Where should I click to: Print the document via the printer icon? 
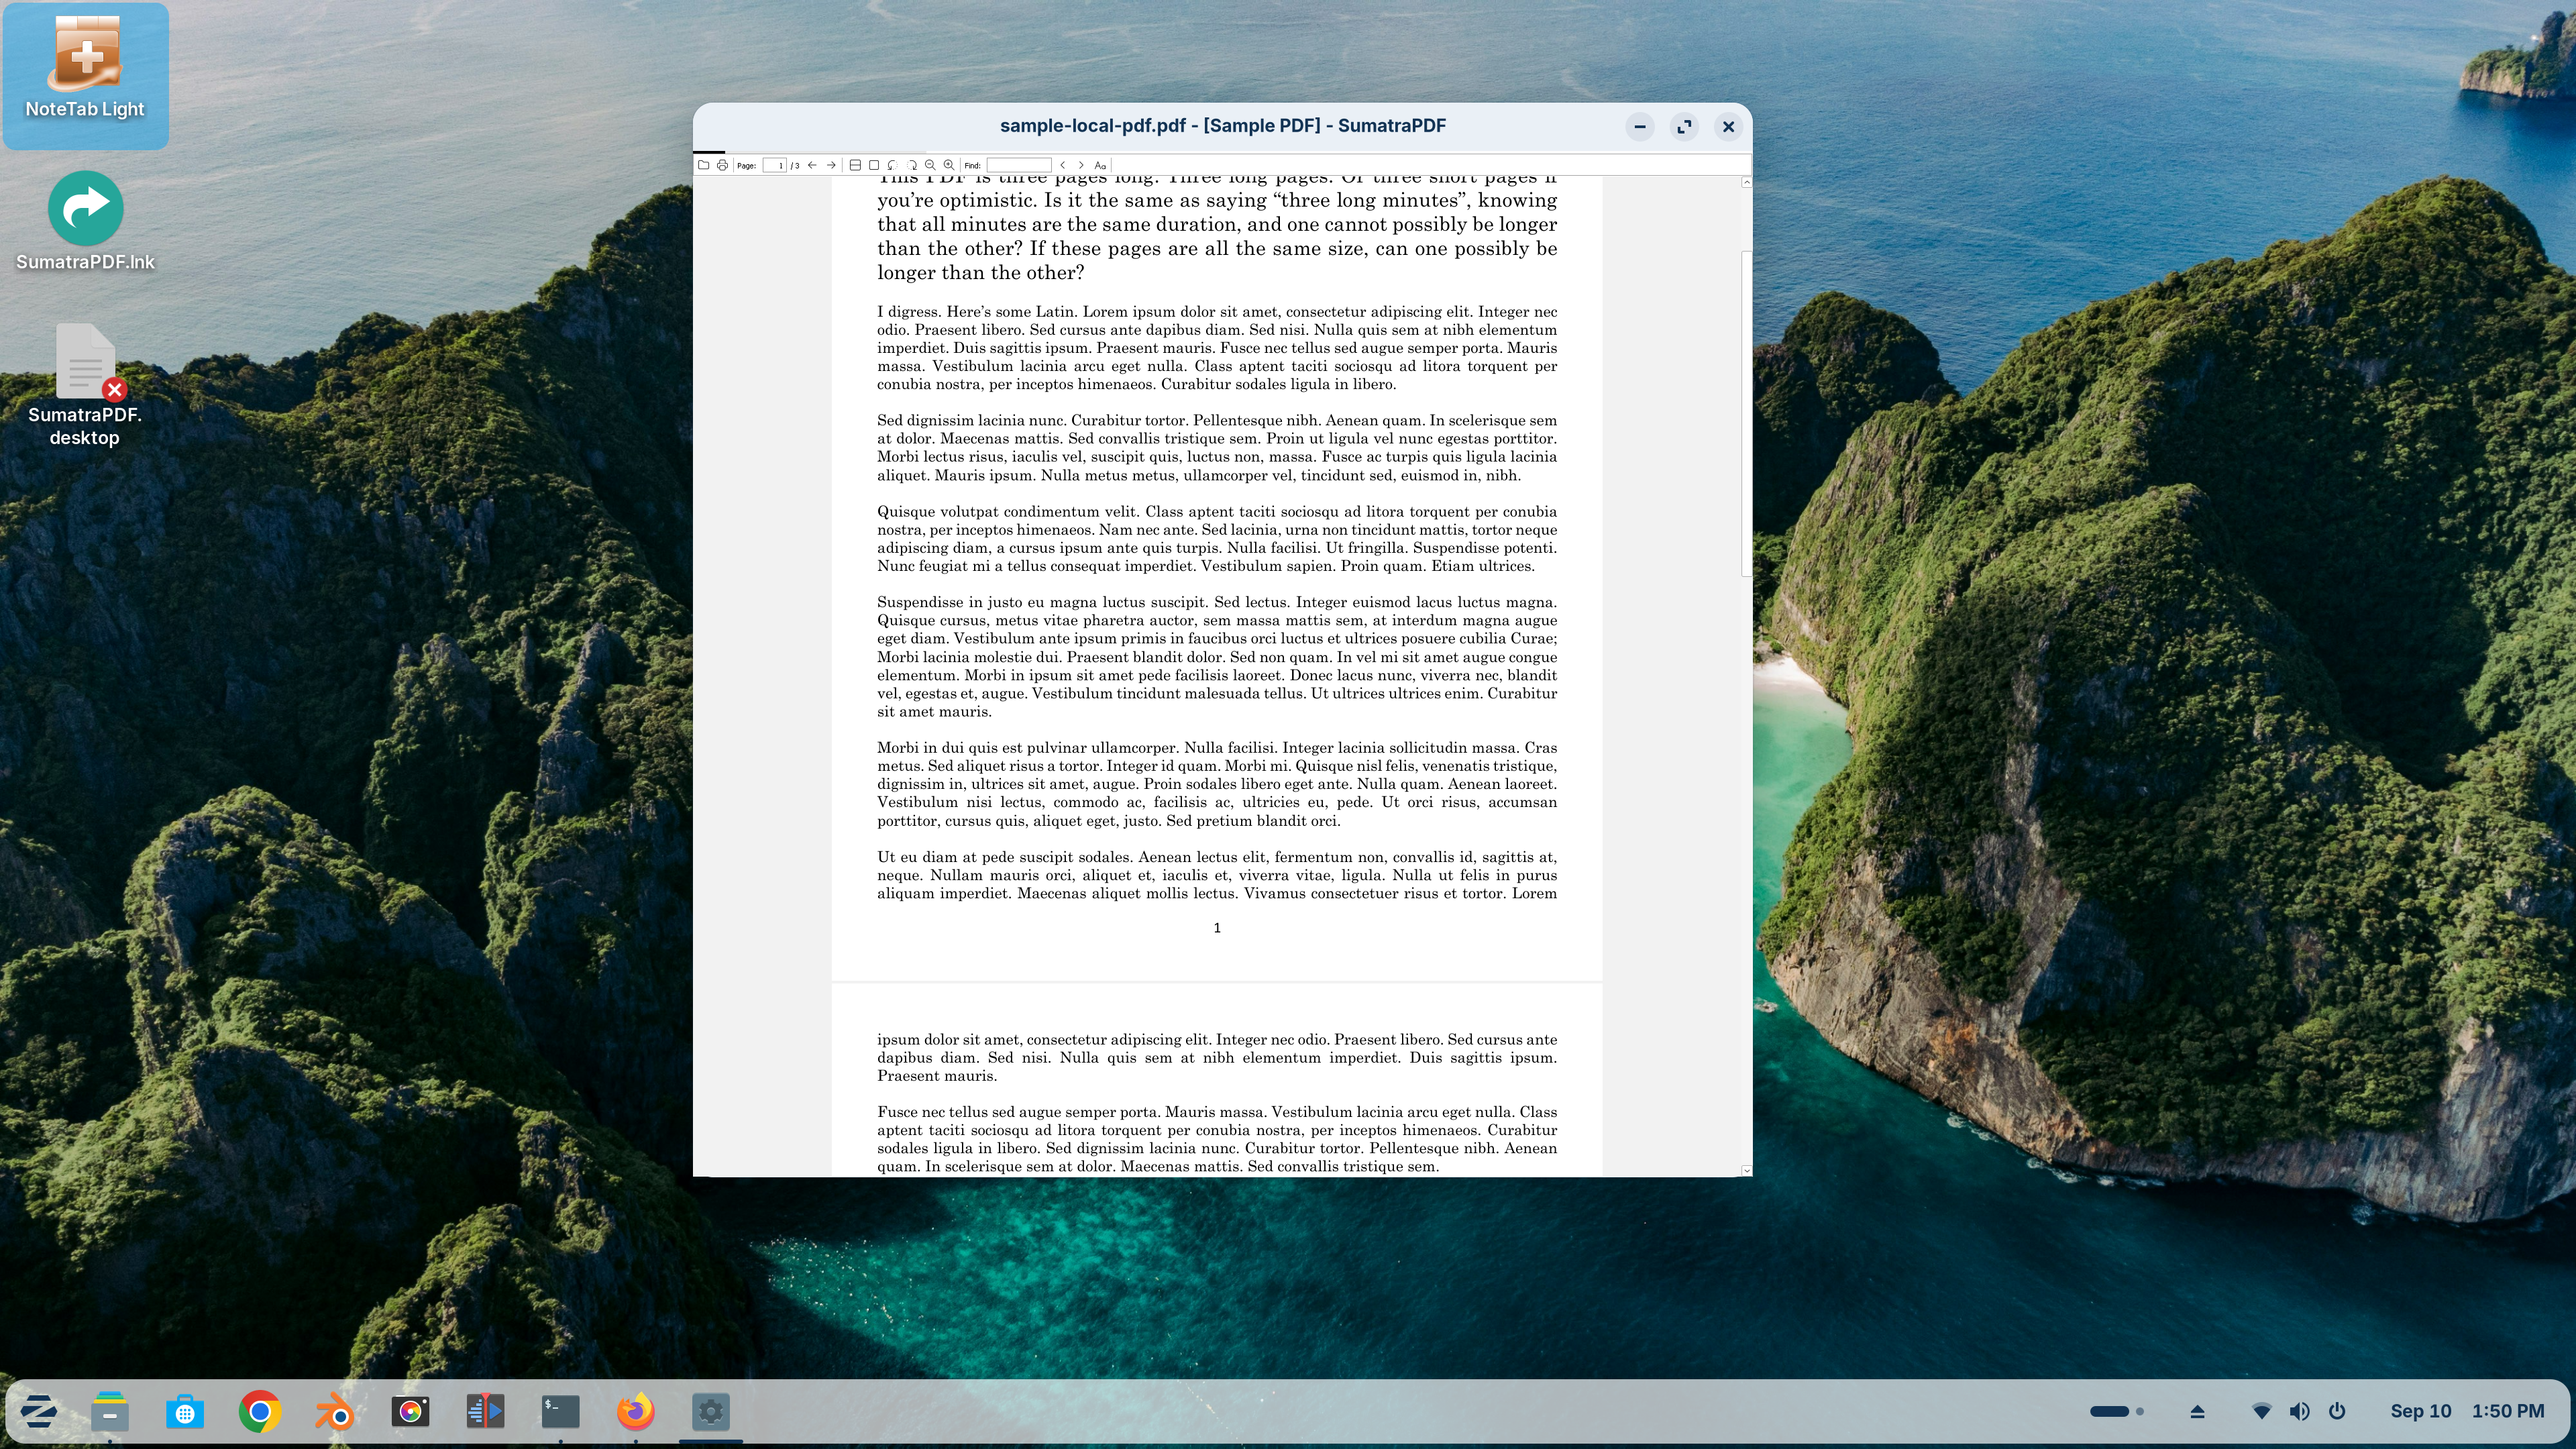(x=722, y=165)
